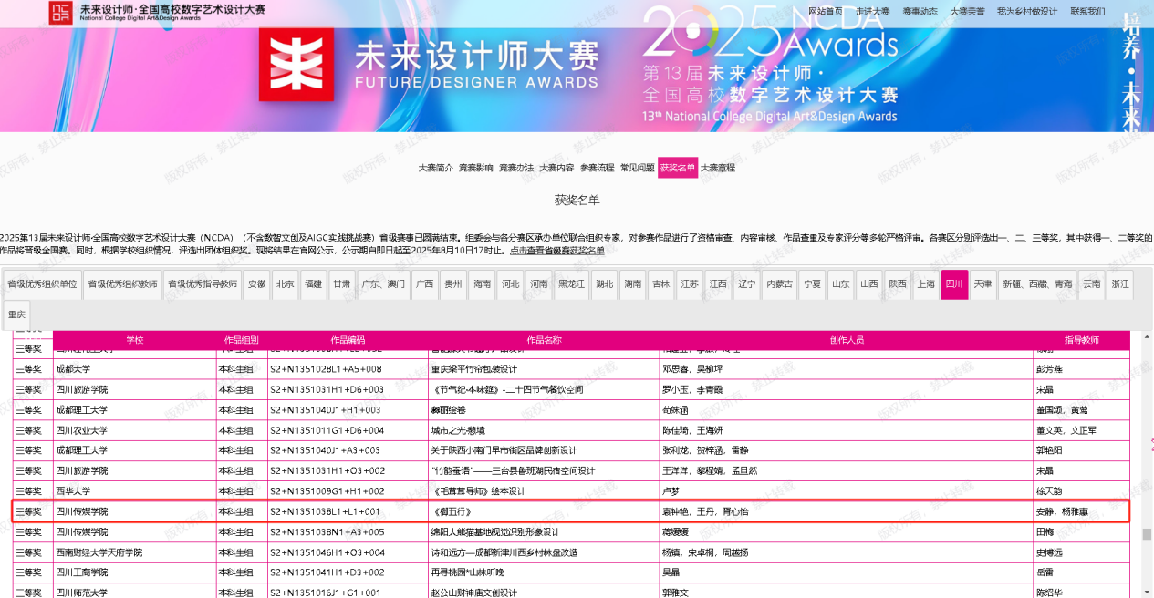Switch to the 大赛简介 tab

pyautogui.click(x=435, y=168)
